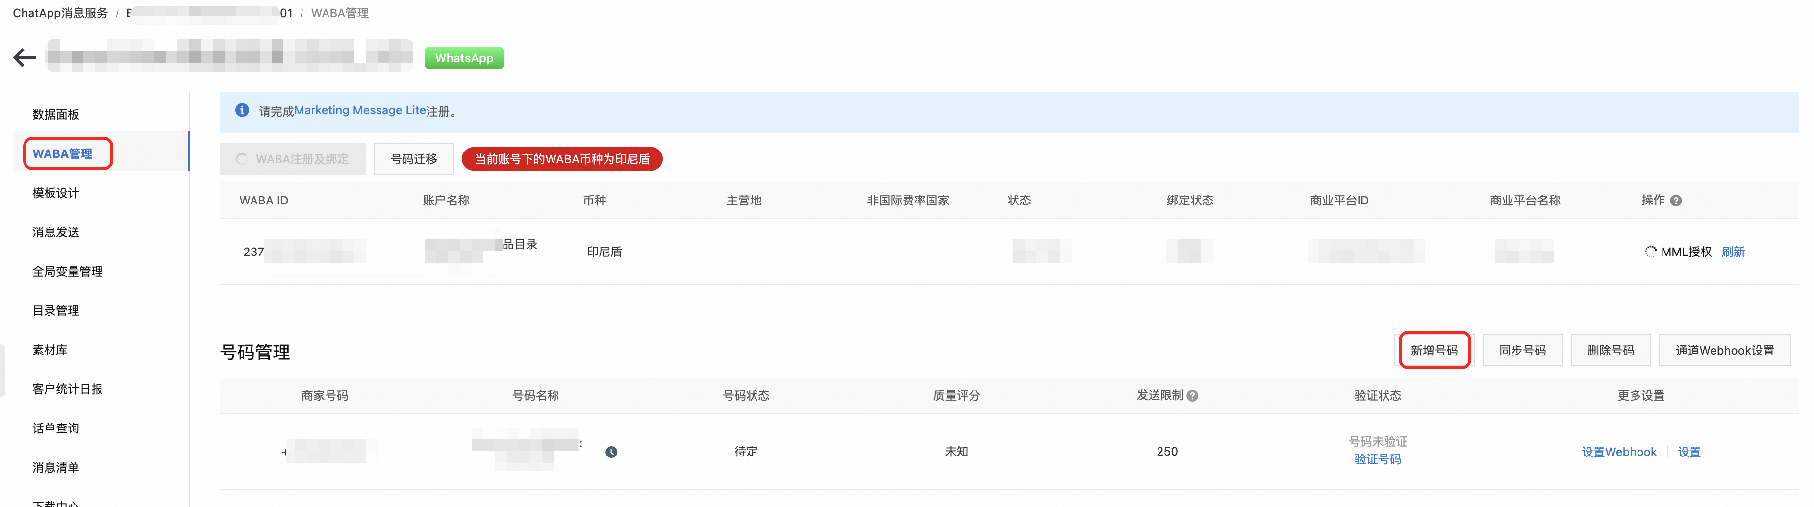Click the 新增号码 button
The height and width of the screenshot is (507, 1814).
pos(1434,350)
